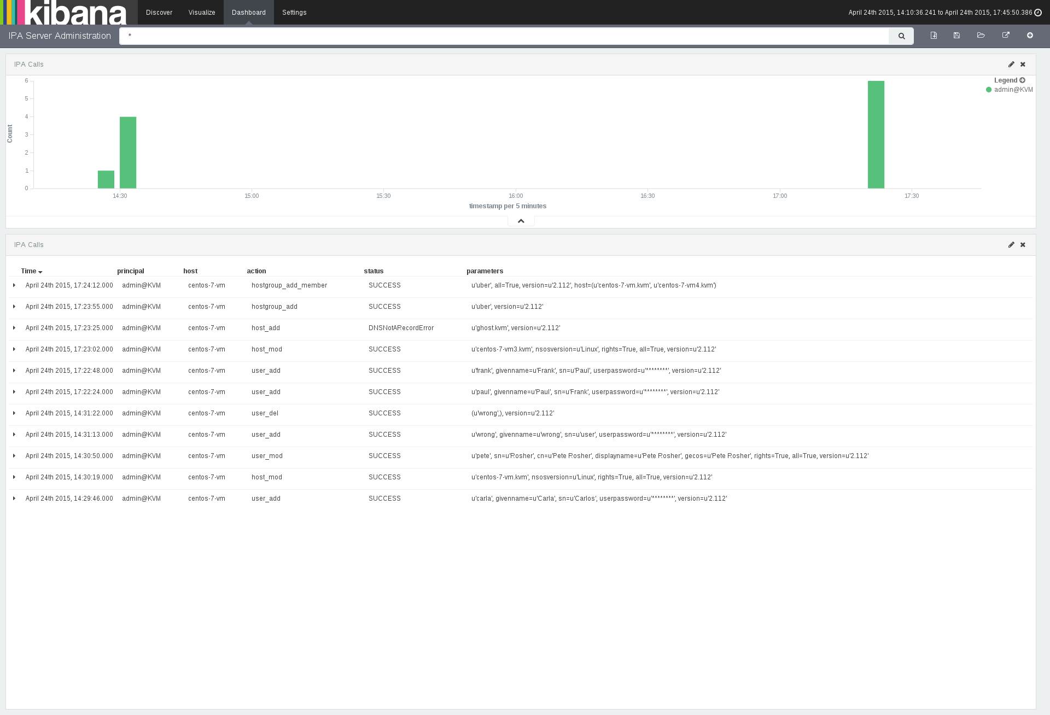The image size is (1050, 715).
Task: Click the Save Dashboard floppy icon
Action: pyautogui.click(x=956, y=36)
